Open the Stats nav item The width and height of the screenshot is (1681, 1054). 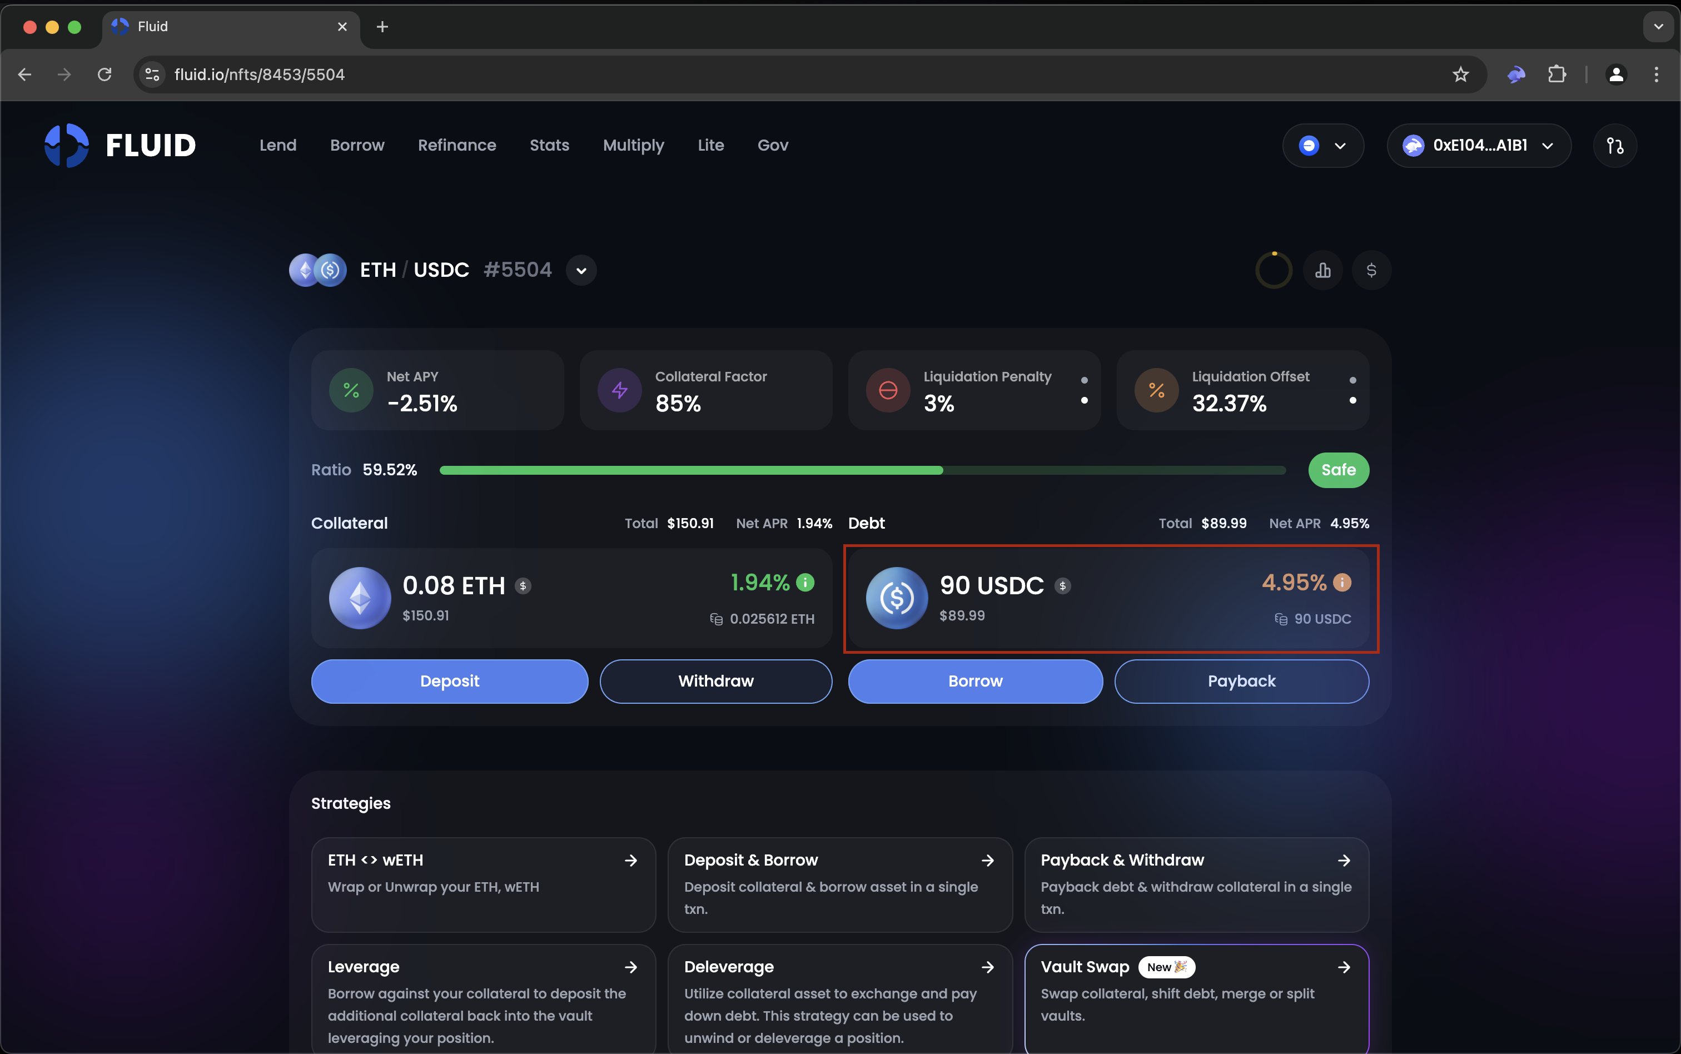[x=549, y=145]
